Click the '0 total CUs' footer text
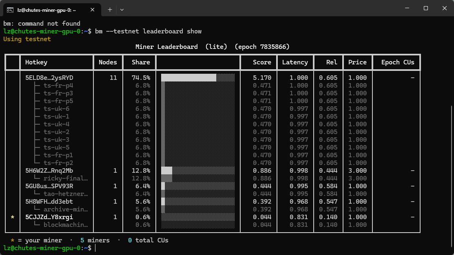454x255 pixels. pyautogui.click(x=148, y=240)
